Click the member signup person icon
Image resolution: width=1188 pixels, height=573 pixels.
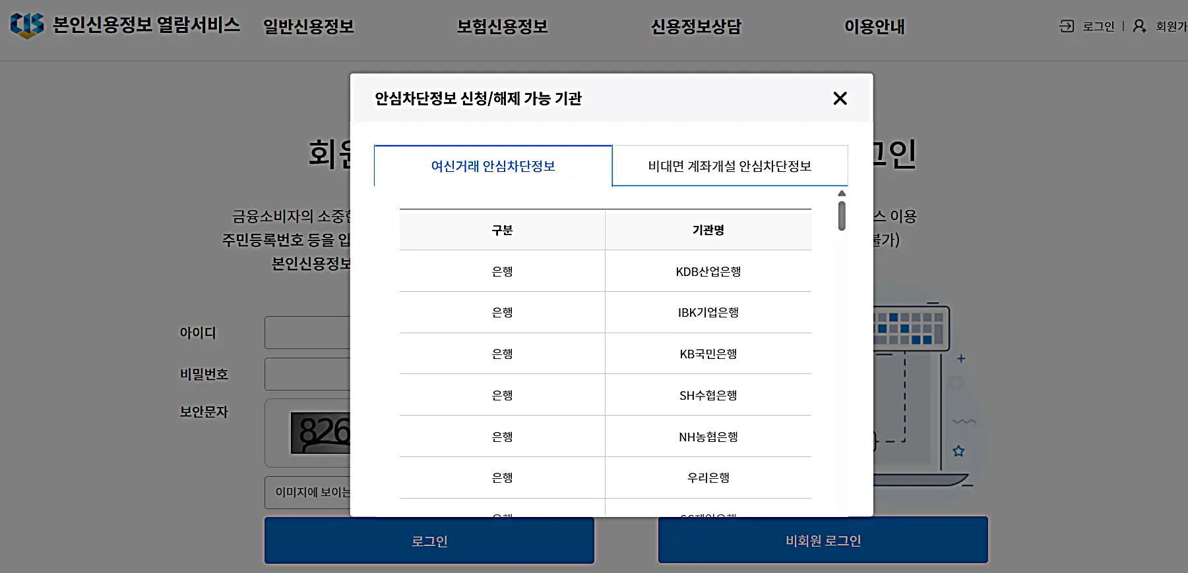click(1139, 26)
